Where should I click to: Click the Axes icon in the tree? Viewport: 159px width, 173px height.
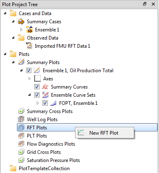[38, 78]
